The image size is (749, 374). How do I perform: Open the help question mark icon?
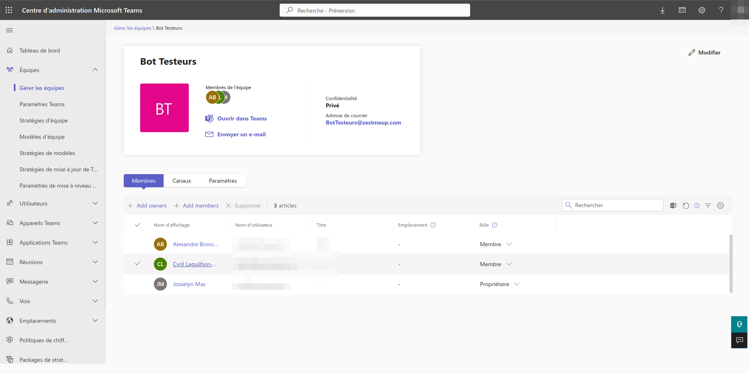[x=721, y=10]
